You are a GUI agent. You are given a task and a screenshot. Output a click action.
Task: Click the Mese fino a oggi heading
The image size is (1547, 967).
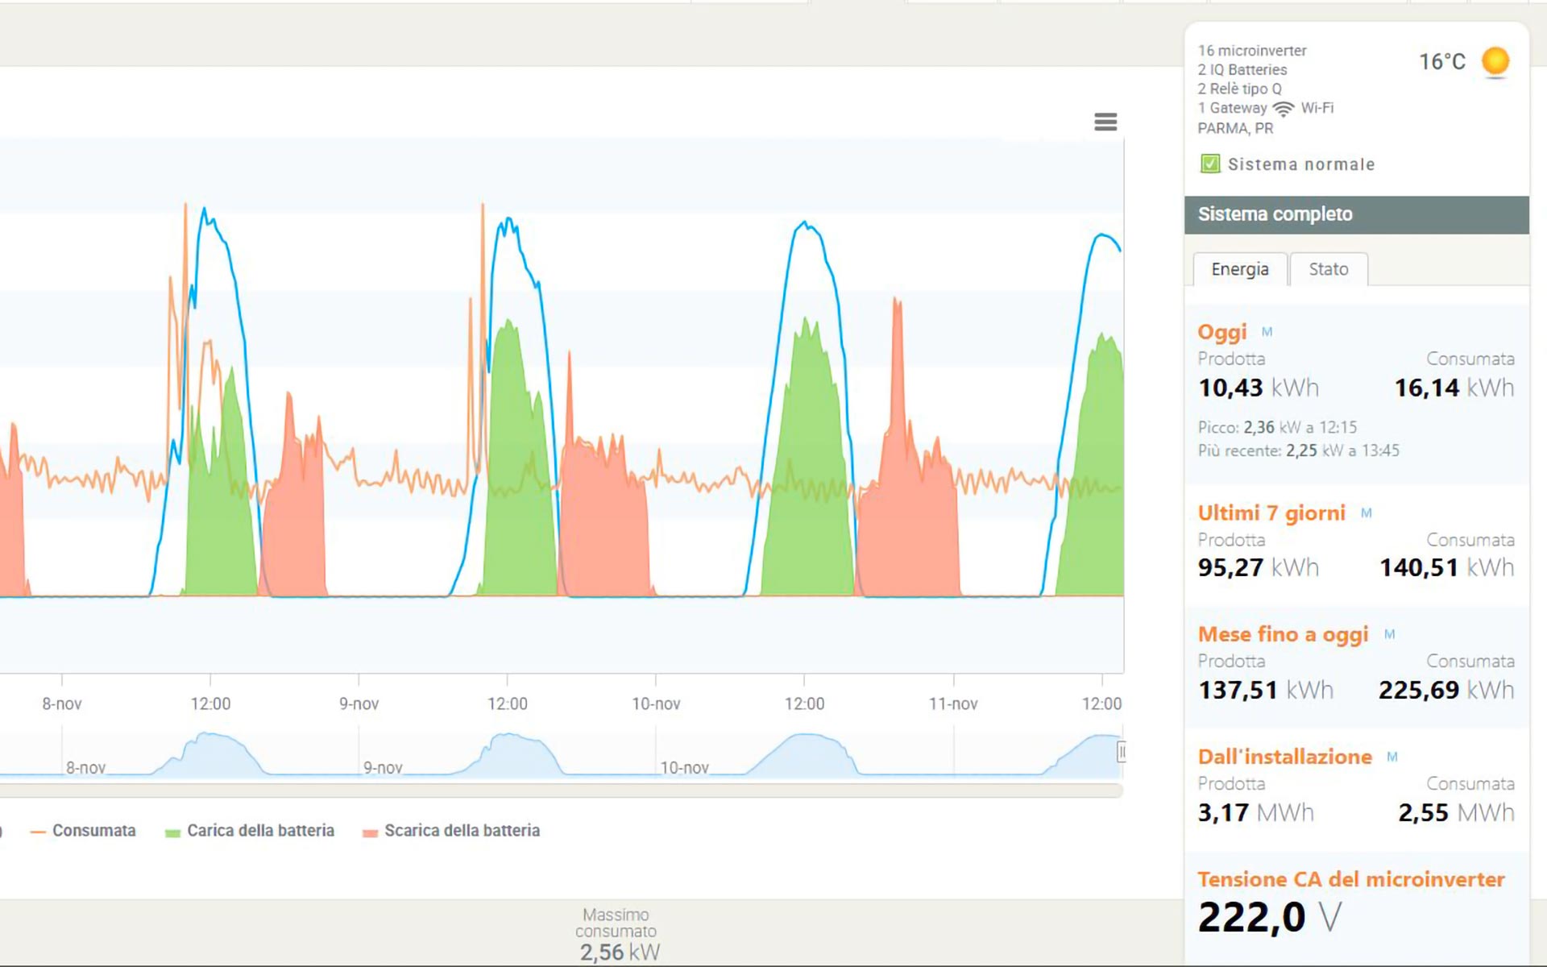point(1283,635)
